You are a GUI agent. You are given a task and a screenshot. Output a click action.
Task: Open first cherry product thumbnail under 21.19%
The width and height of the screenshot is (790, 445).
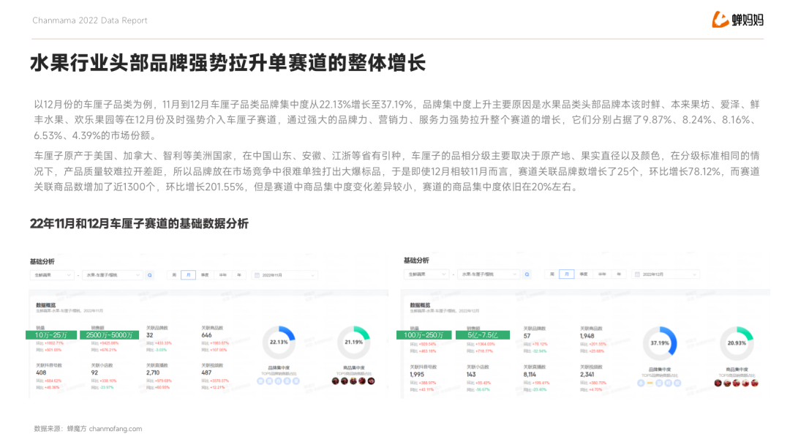click(x=336, y=381)
